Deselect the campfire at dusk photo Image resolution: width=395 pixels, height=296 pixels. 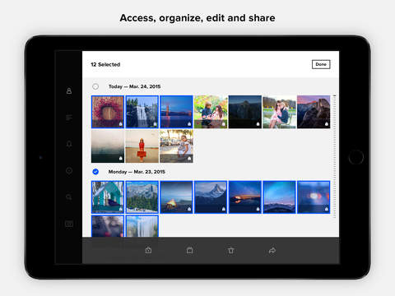pyautogui.click(x=176, y=197)
